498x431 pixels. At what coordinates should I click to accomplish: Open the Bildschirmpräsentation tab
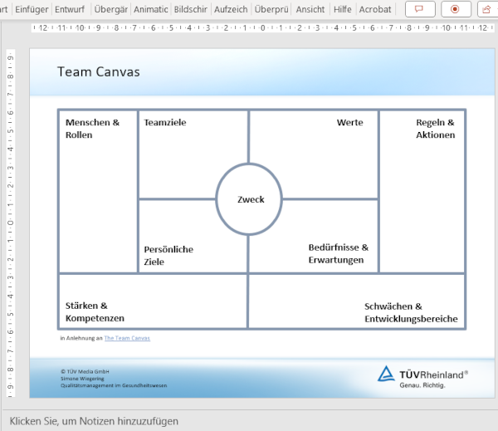point(190,9)
